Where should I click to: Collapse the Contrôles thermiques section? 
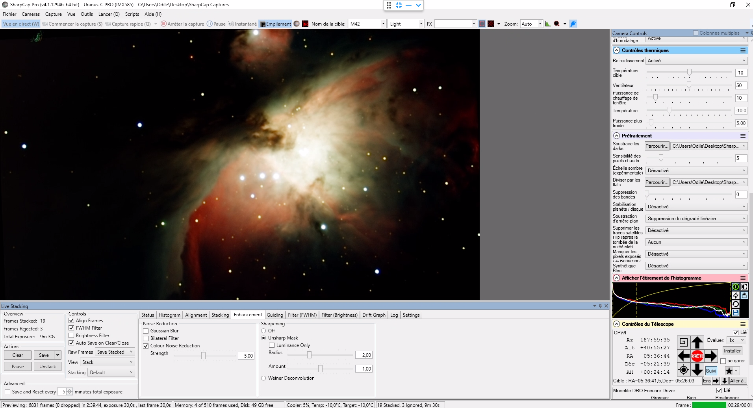click(x=617, y=50)
